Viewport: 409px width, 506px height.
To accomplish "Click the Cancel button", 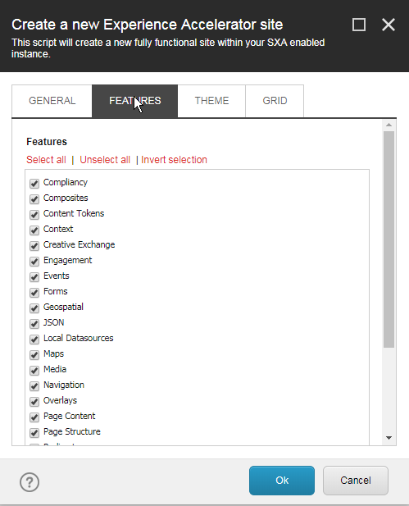I will pos(356,481).
